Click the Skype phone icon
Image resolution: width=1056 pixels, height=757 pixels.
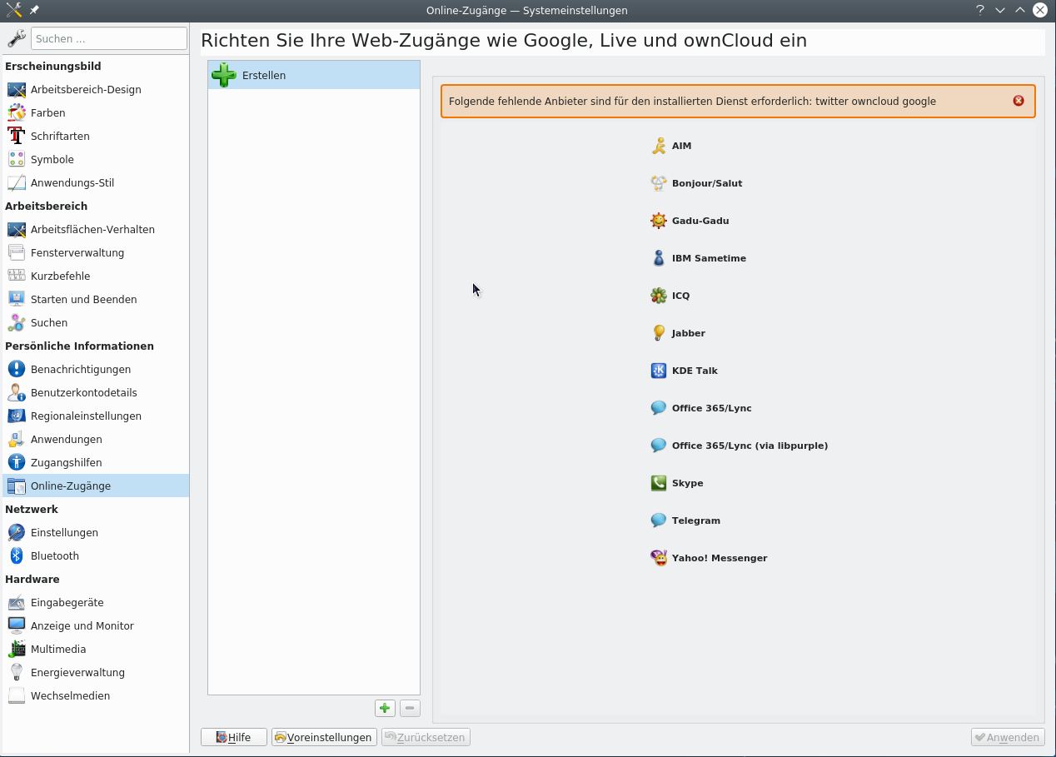point(659,483)
